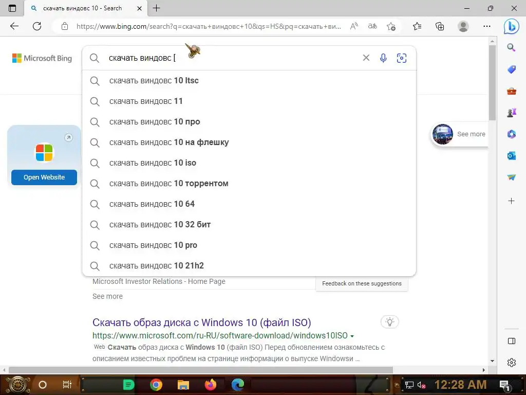Open the sidebar Shopping tag icon
This screenshot has height=395, width=526.
point(511,69)
